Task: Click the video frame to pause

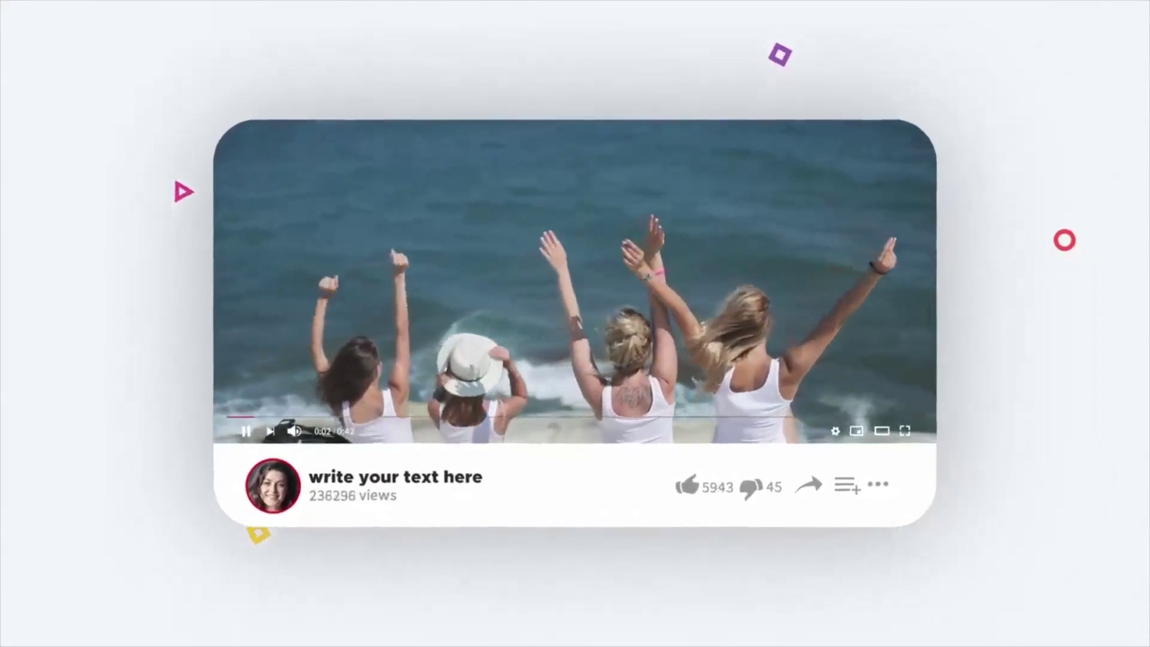Action: click(575, 240)
